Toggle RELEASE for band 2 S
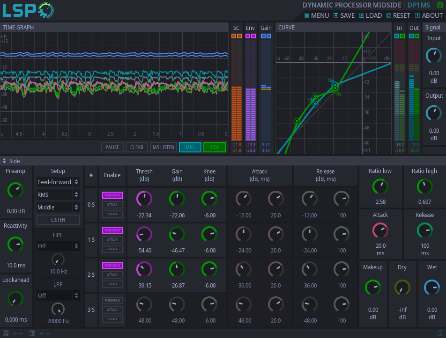Screen dimensions: 446x338 coord(112,284)
